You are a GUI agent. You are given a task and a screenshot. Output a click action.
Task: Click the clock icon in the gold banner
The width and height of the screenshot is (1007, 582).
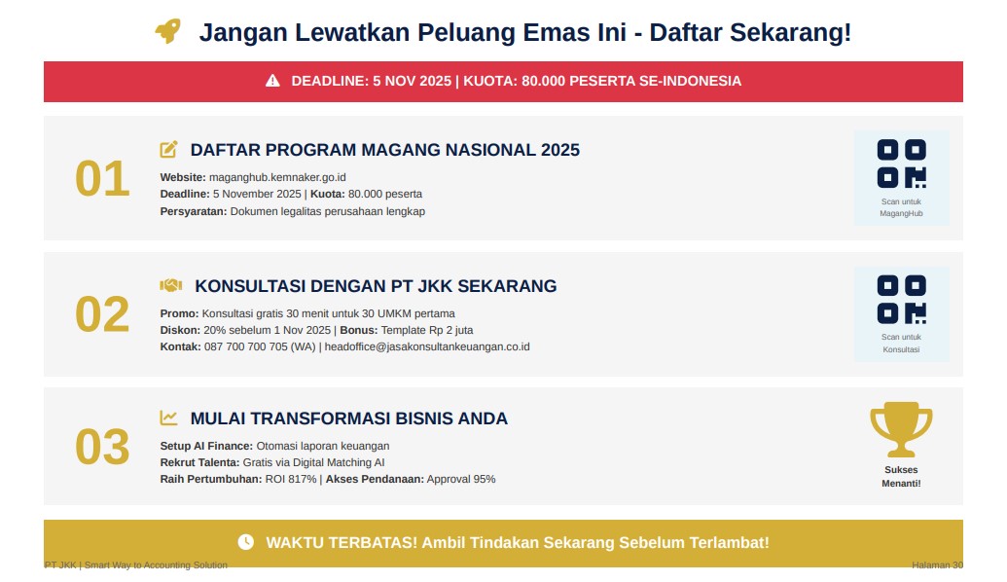[x=246, y=542]
